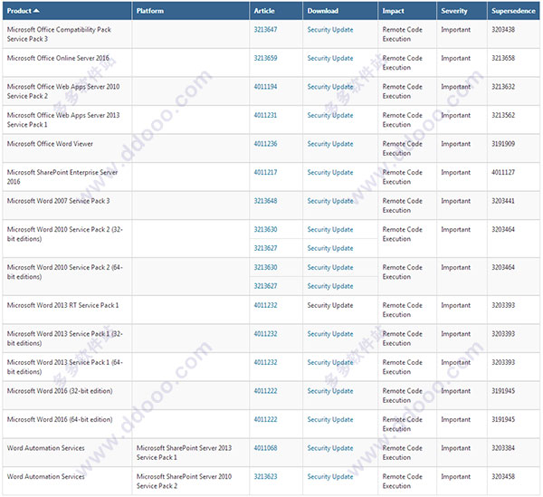
Task: Download Security Update beside 3213630 for Word 2010 32-bit
Action: [330, 230]
